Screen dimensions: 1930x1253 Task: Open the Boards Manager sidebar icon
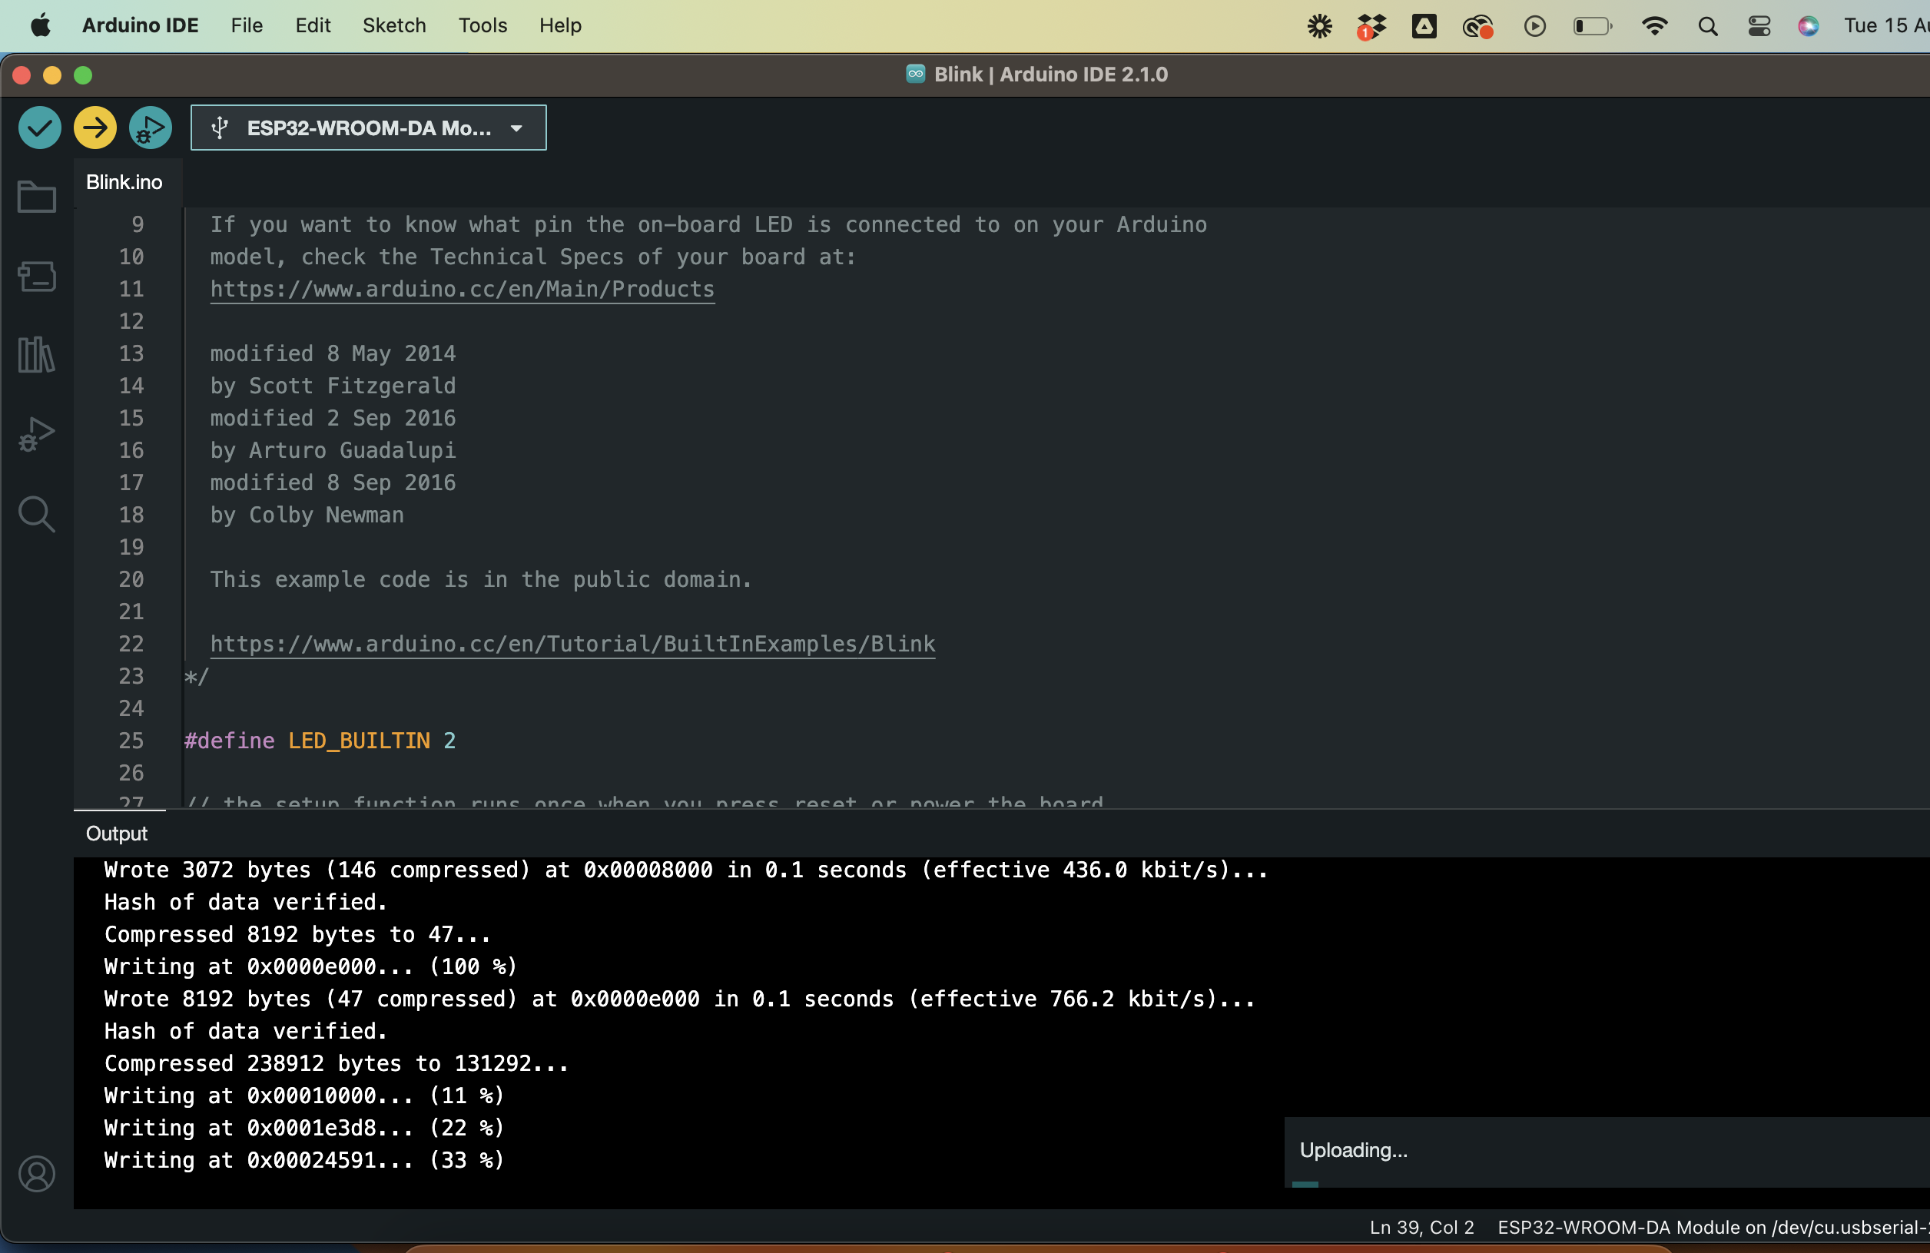click(36, 276)
